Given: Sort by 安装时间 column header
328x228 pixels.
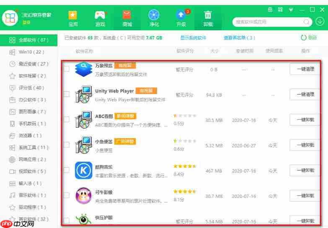Looking at the screenshot, I should [244, 51].
